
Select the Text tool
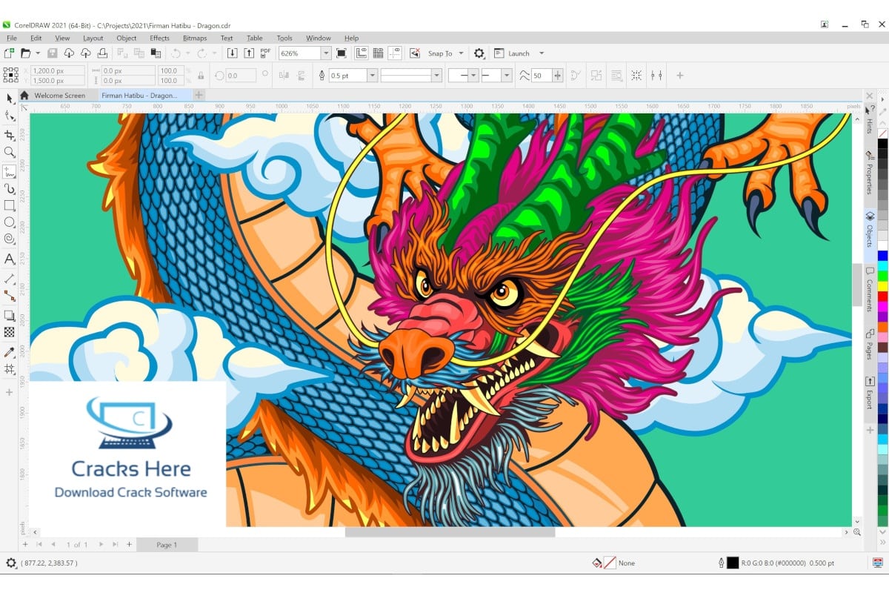point(9,259)
